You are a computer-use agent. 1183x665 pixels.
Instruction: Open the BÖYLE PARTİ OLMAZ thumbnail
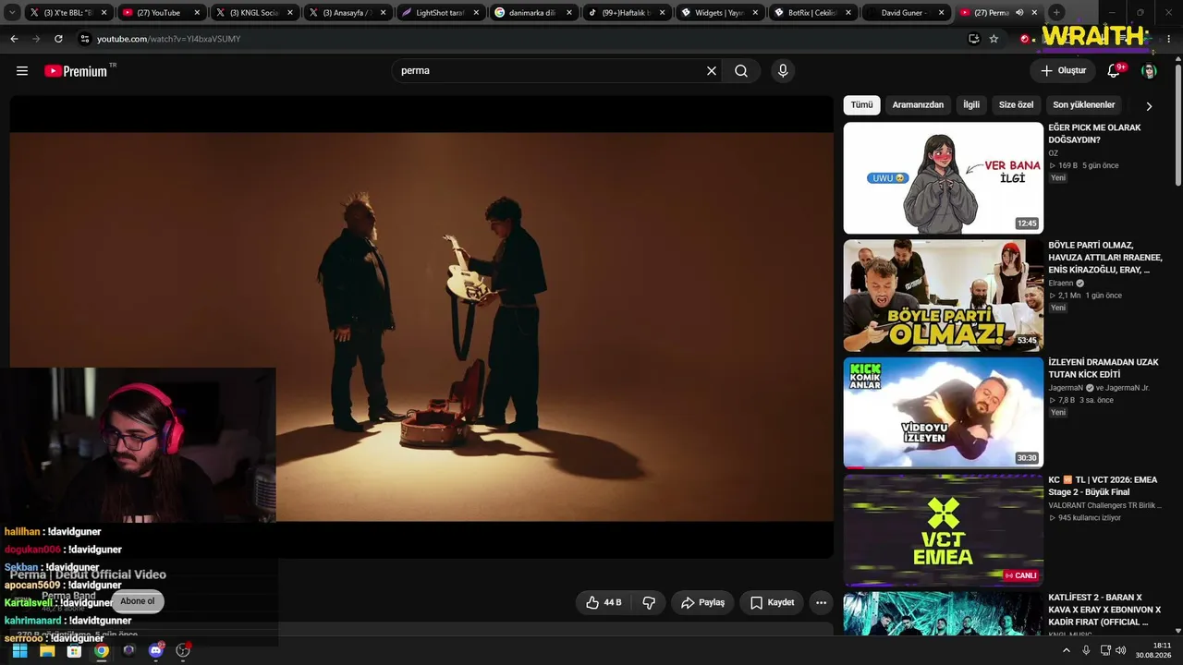[943, 296]
